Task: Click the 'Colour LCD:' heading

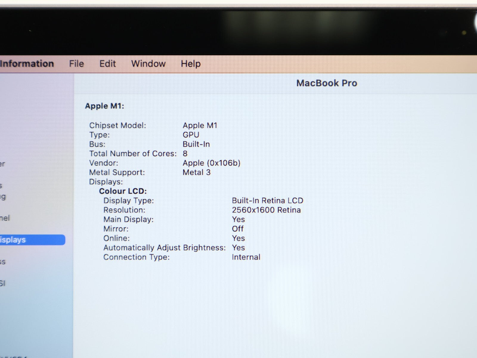Action: point(123,191)
